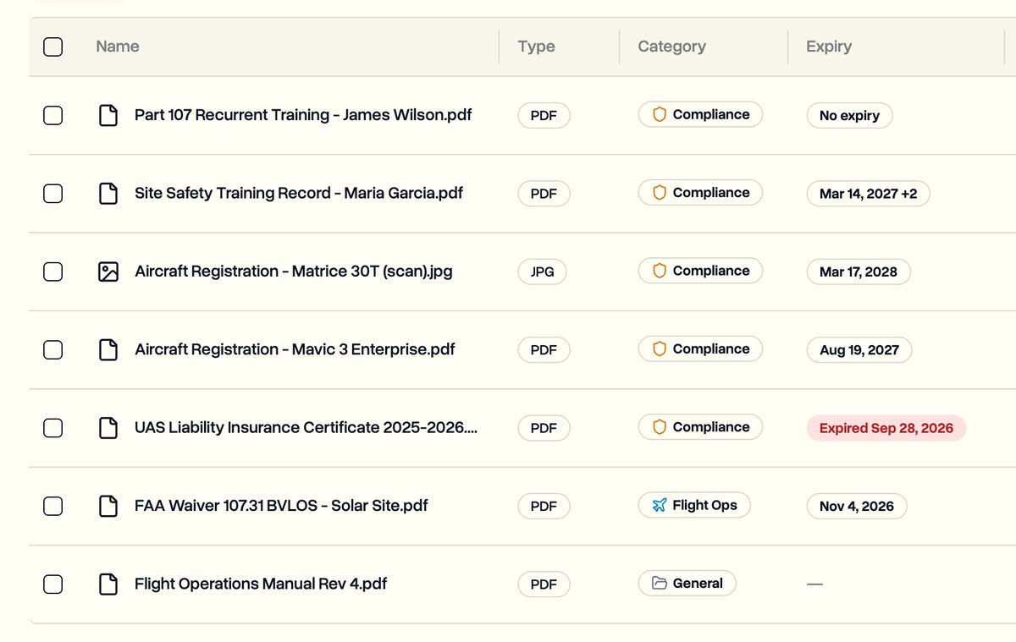Sort by the Name column header
The image size is (1016, 642).
[x=118, y=47]
